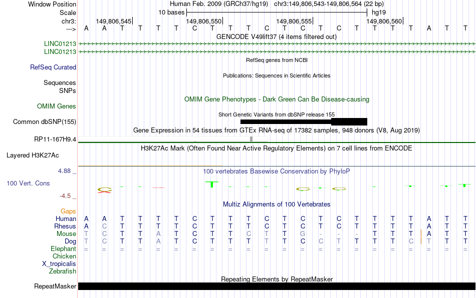Select the second LINC01213 transcript label
476x298 pixels.
point(60,52)
